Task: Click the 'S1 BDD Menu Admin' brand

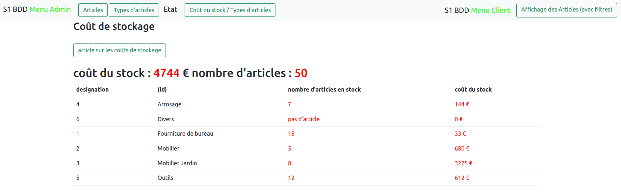Action: (37, 10)
